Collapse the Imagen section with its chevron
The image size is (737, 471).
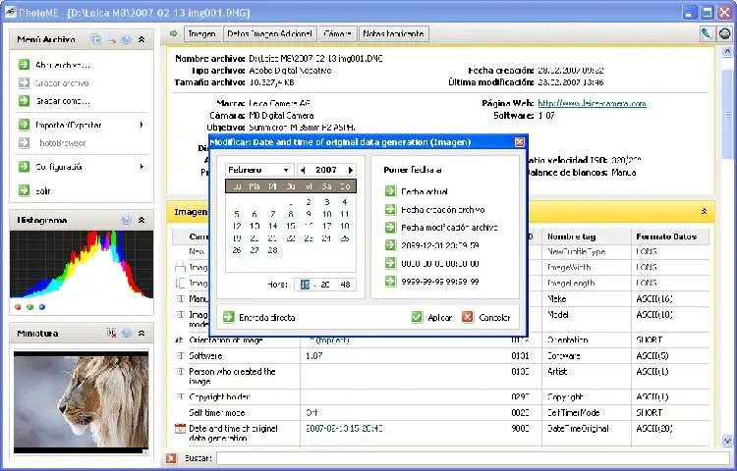coord(705,212)
